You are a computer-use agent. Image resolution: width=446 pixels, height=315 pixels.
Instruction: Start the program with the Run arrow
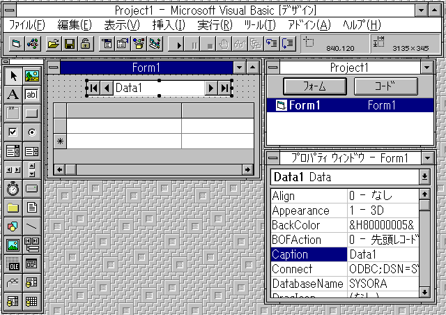(176, 44)
